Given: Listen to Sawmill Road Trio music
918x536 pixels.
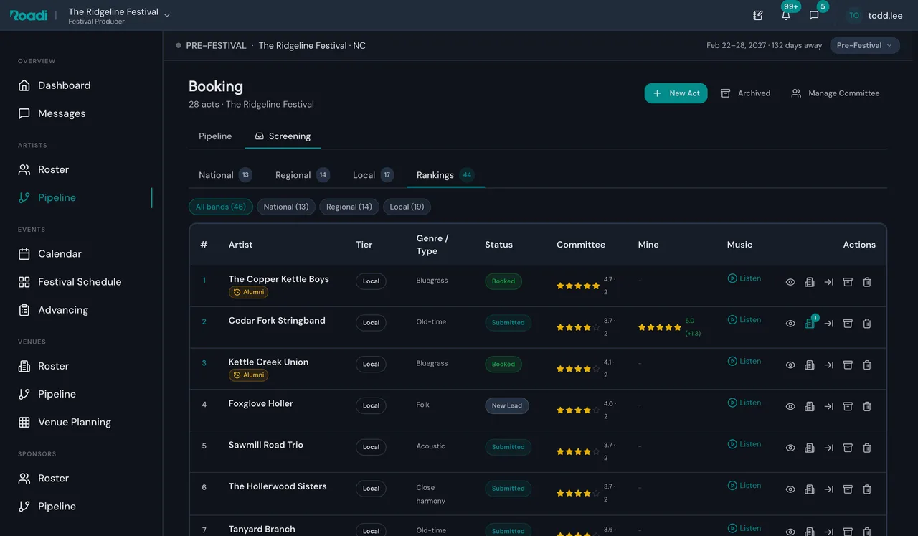Looking at the screenshot, I should (x=744, y=444).
